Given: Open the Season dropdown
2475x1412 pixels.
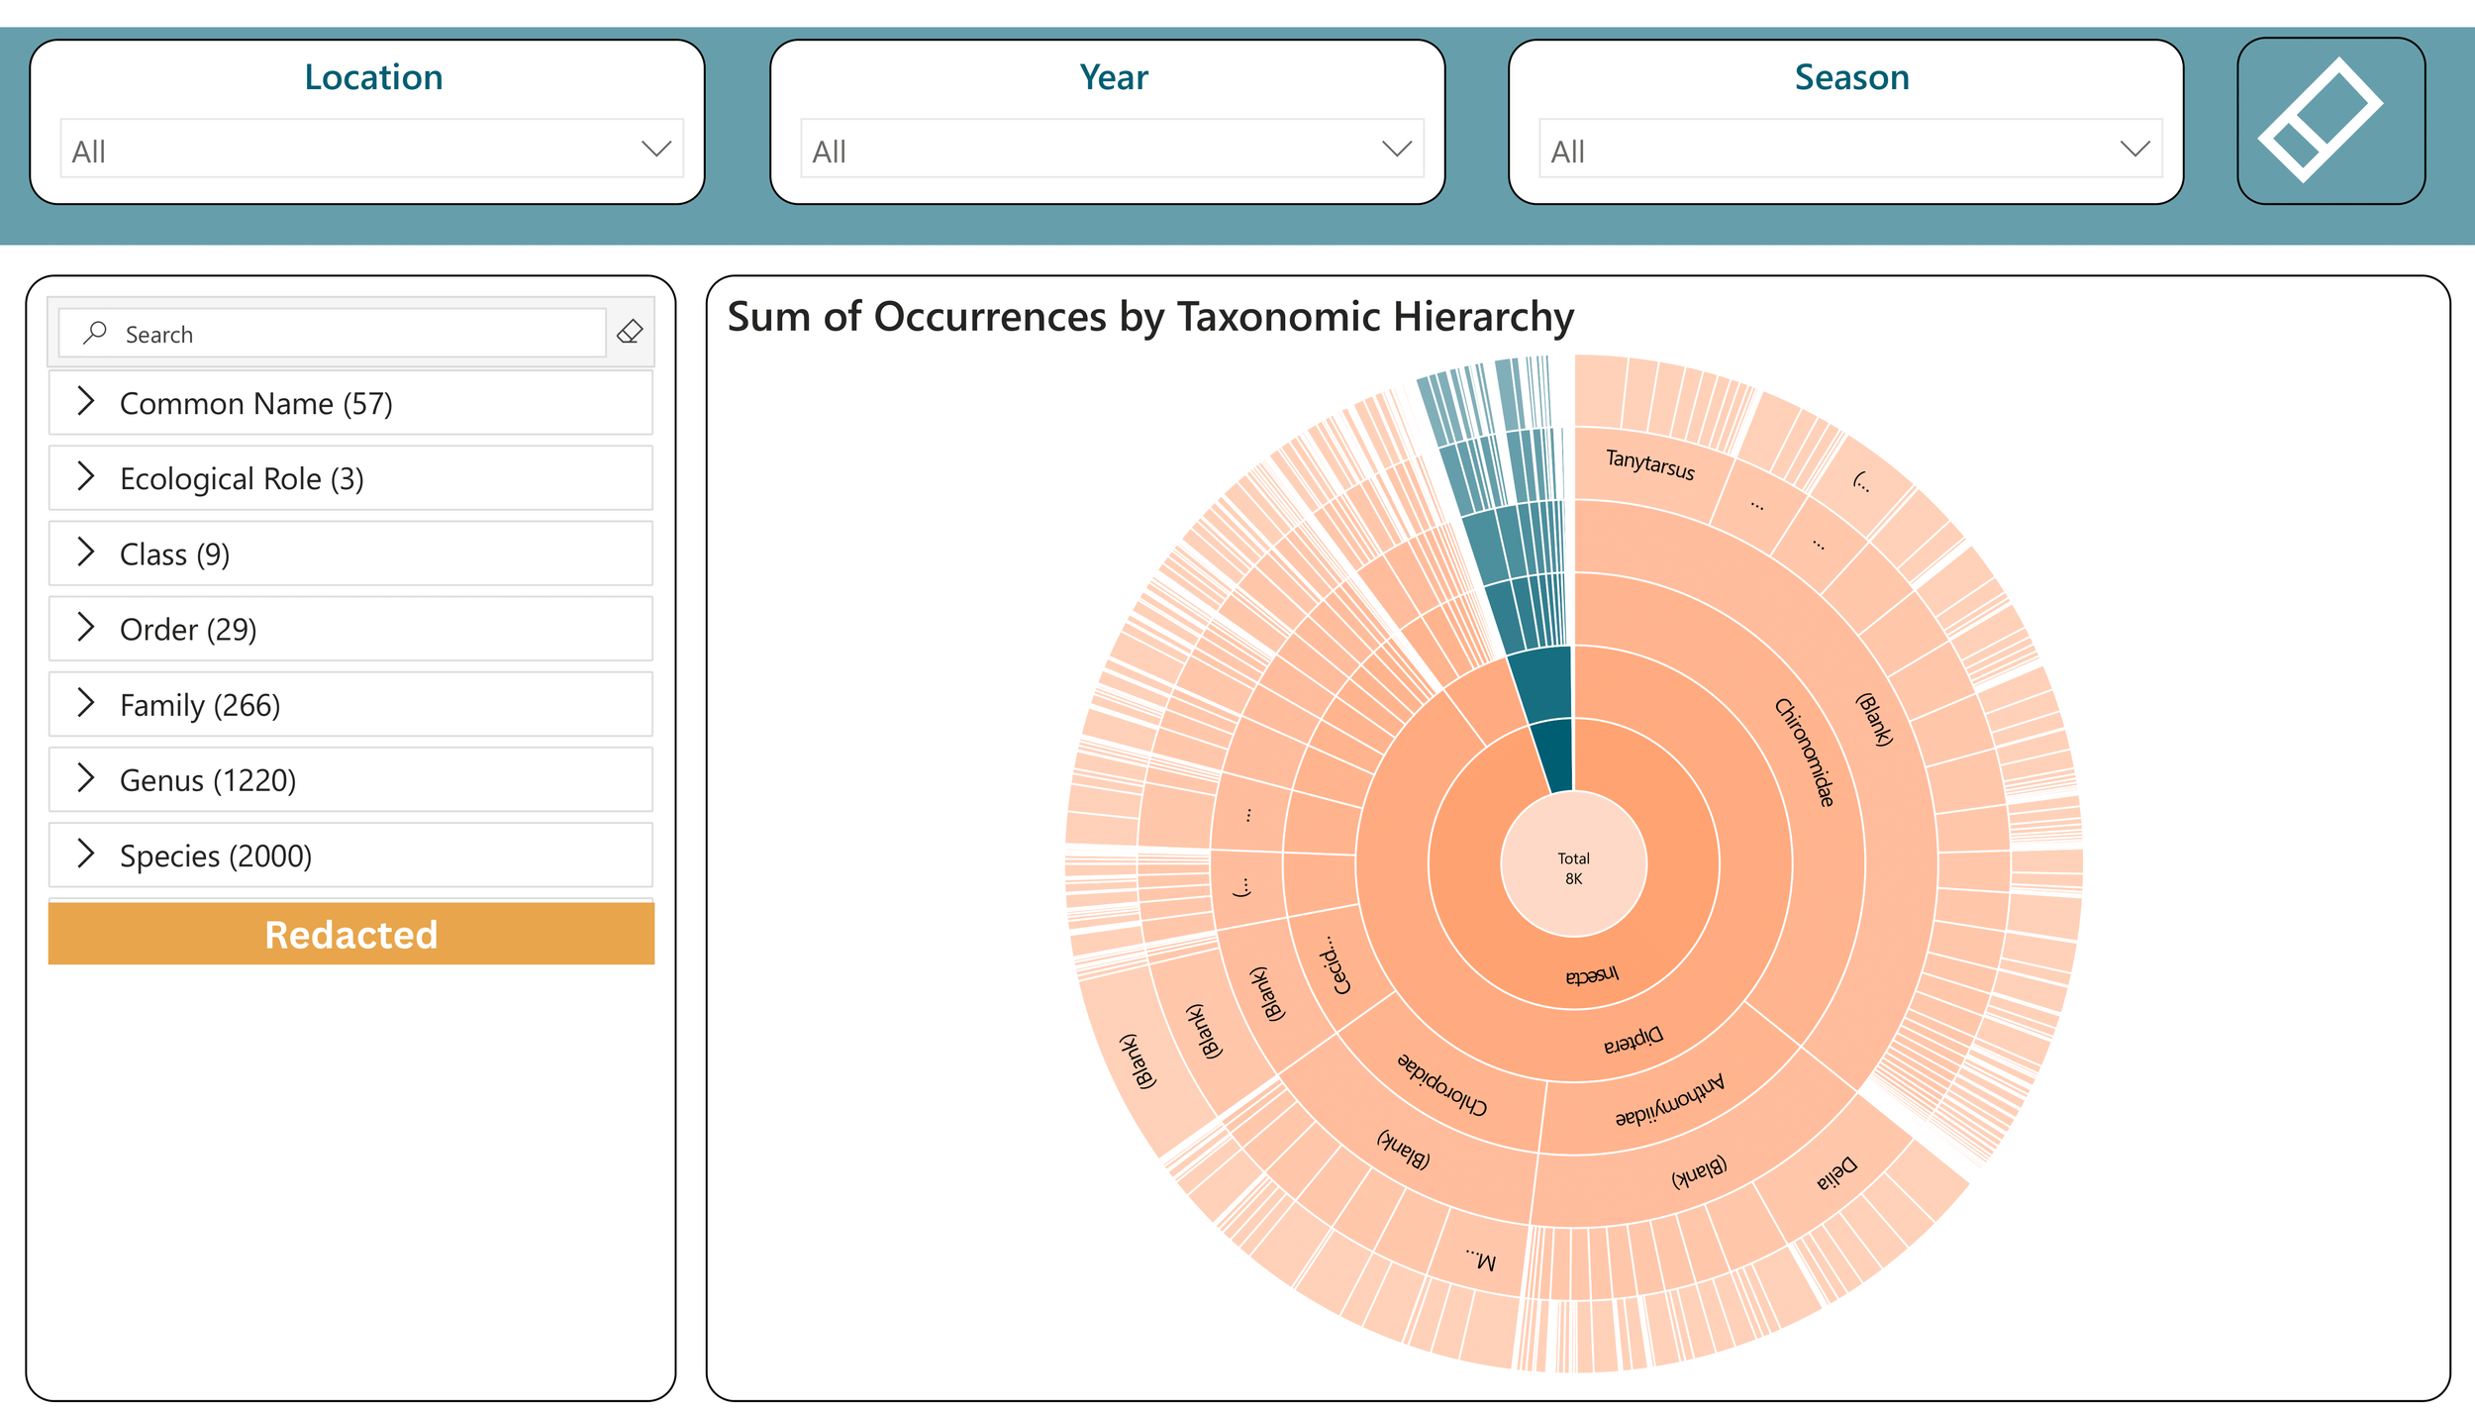Looking at the screenshot, I should (x=1849, y=150).
